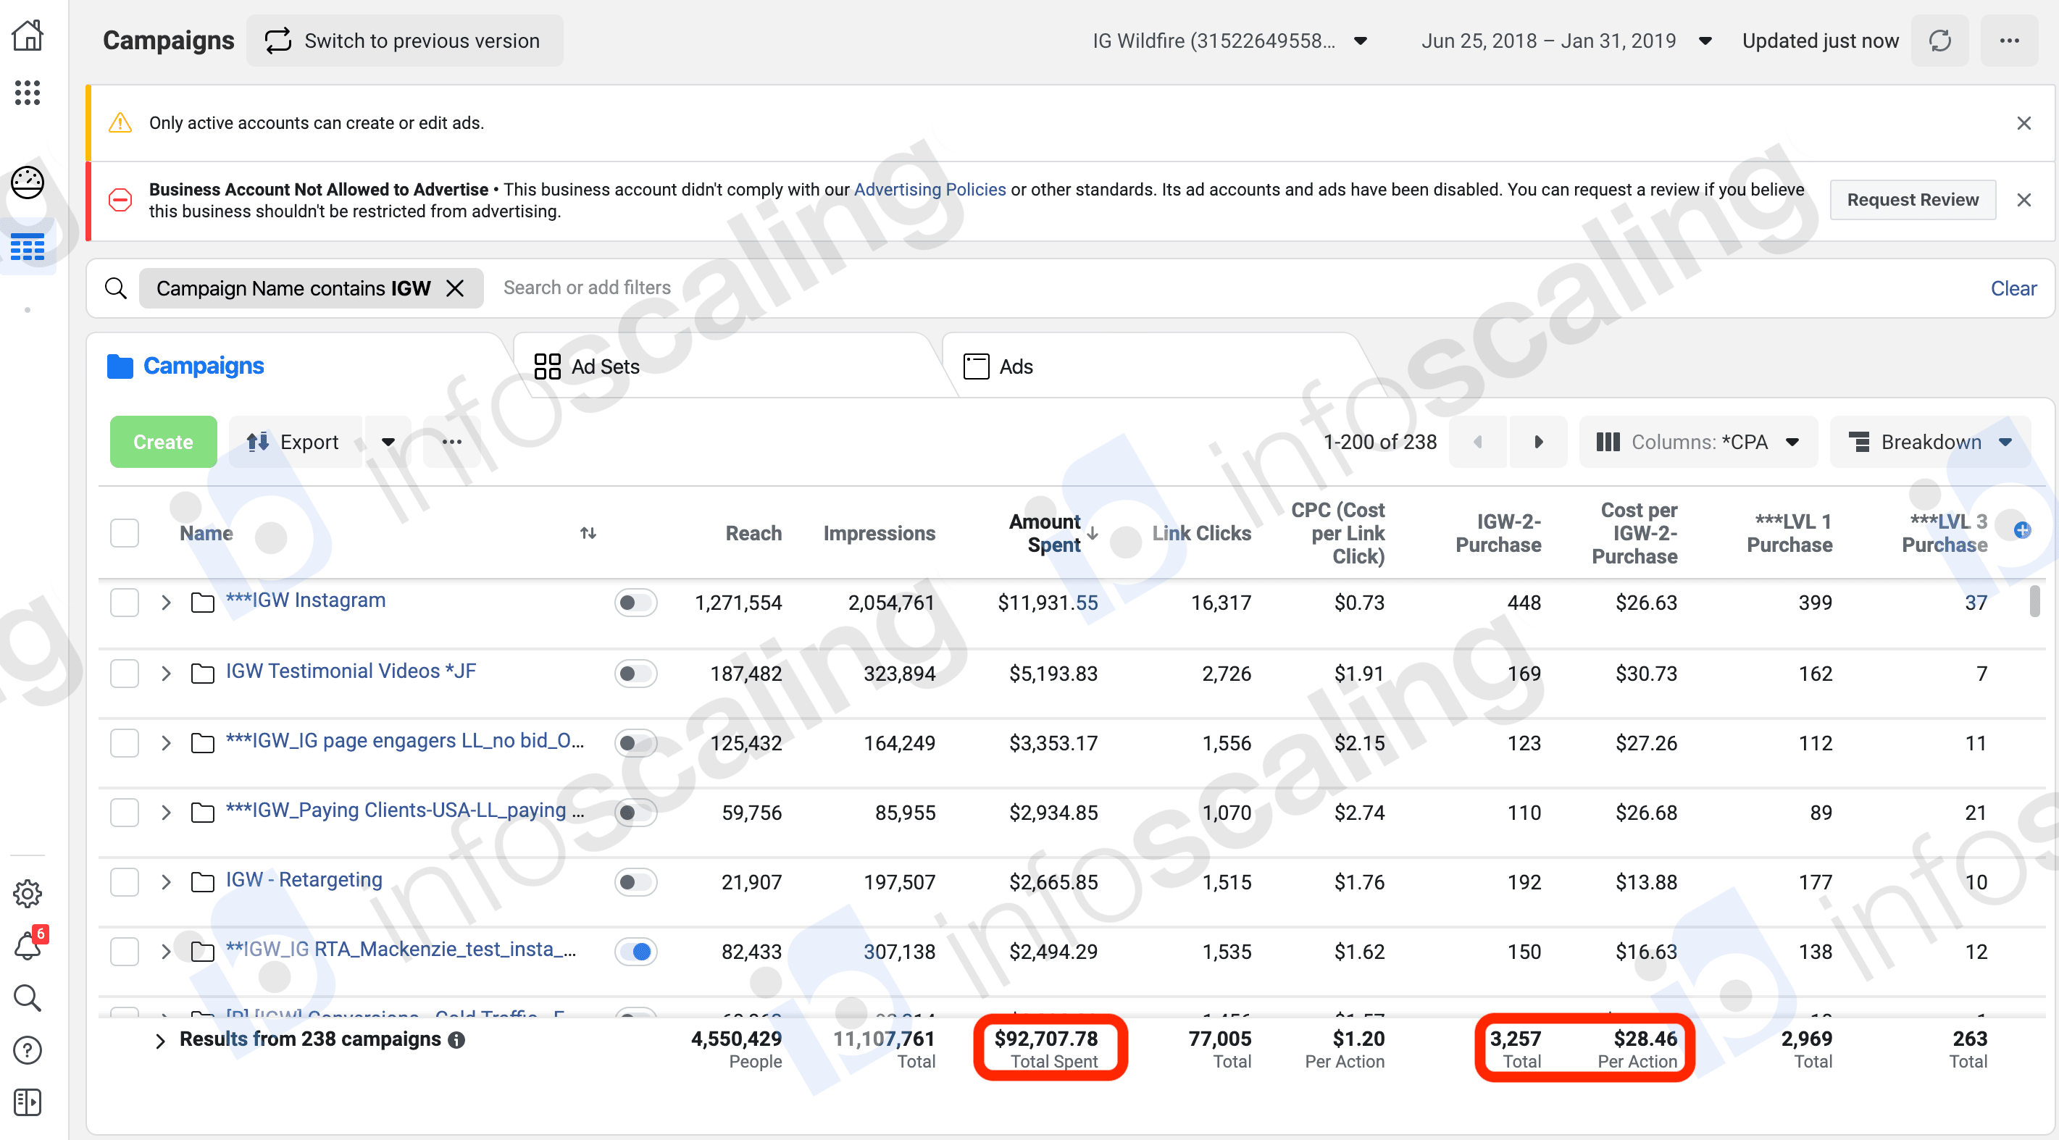
Task: Add a column with plus icon
Action: (x=2021, y=530)
